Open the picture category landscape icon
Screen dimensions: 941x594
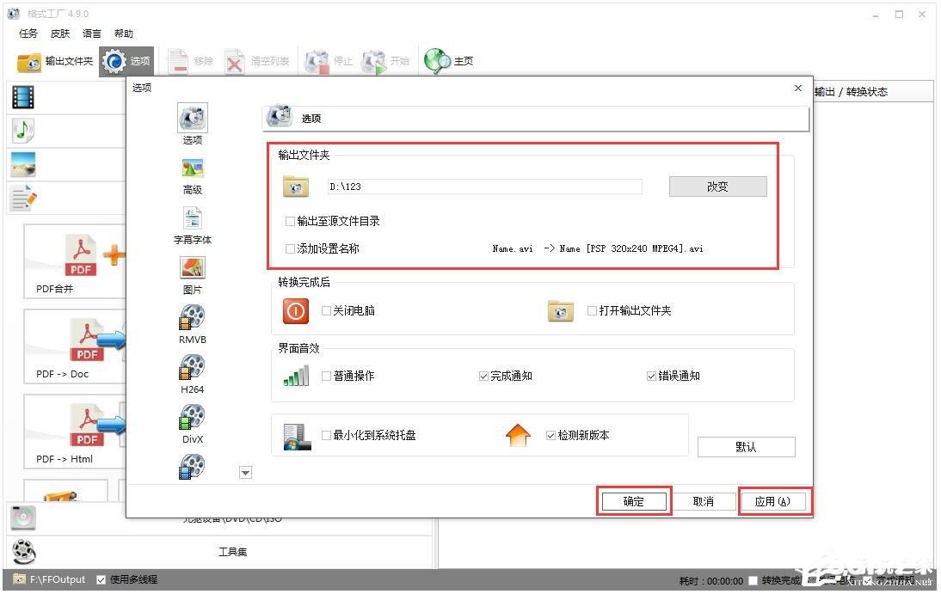click(x=23, y=164)
